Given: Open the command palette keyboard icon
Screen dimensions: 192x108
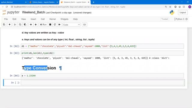Looking at the screenshot, I should (85, 25).
